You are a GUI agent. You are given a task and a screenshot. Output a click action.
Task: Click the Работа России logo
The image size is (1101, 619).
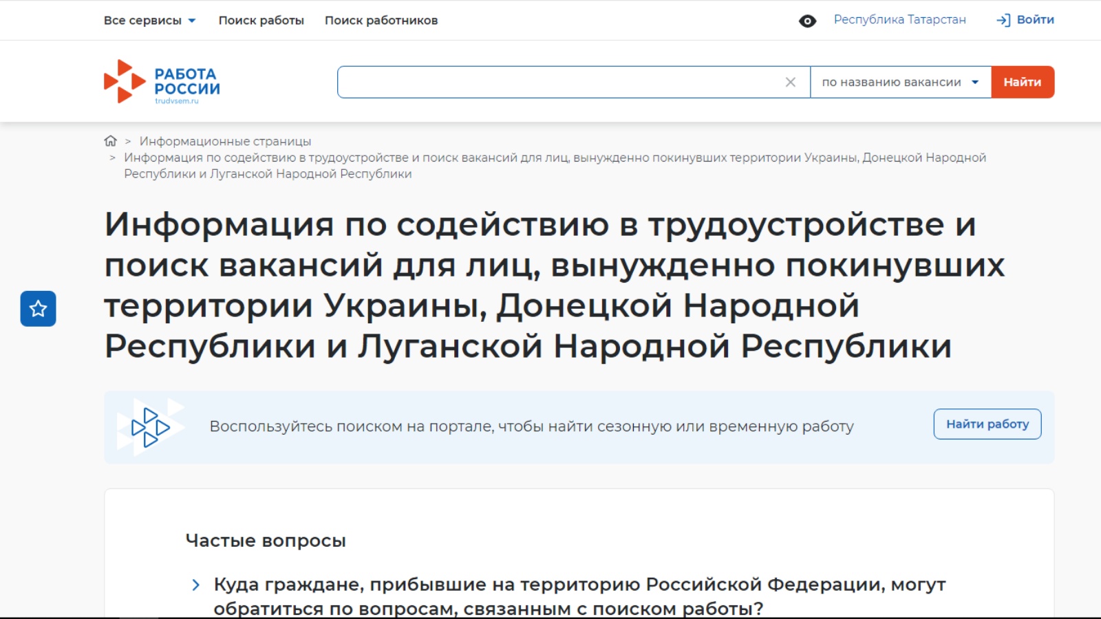[x=162, y=82]
